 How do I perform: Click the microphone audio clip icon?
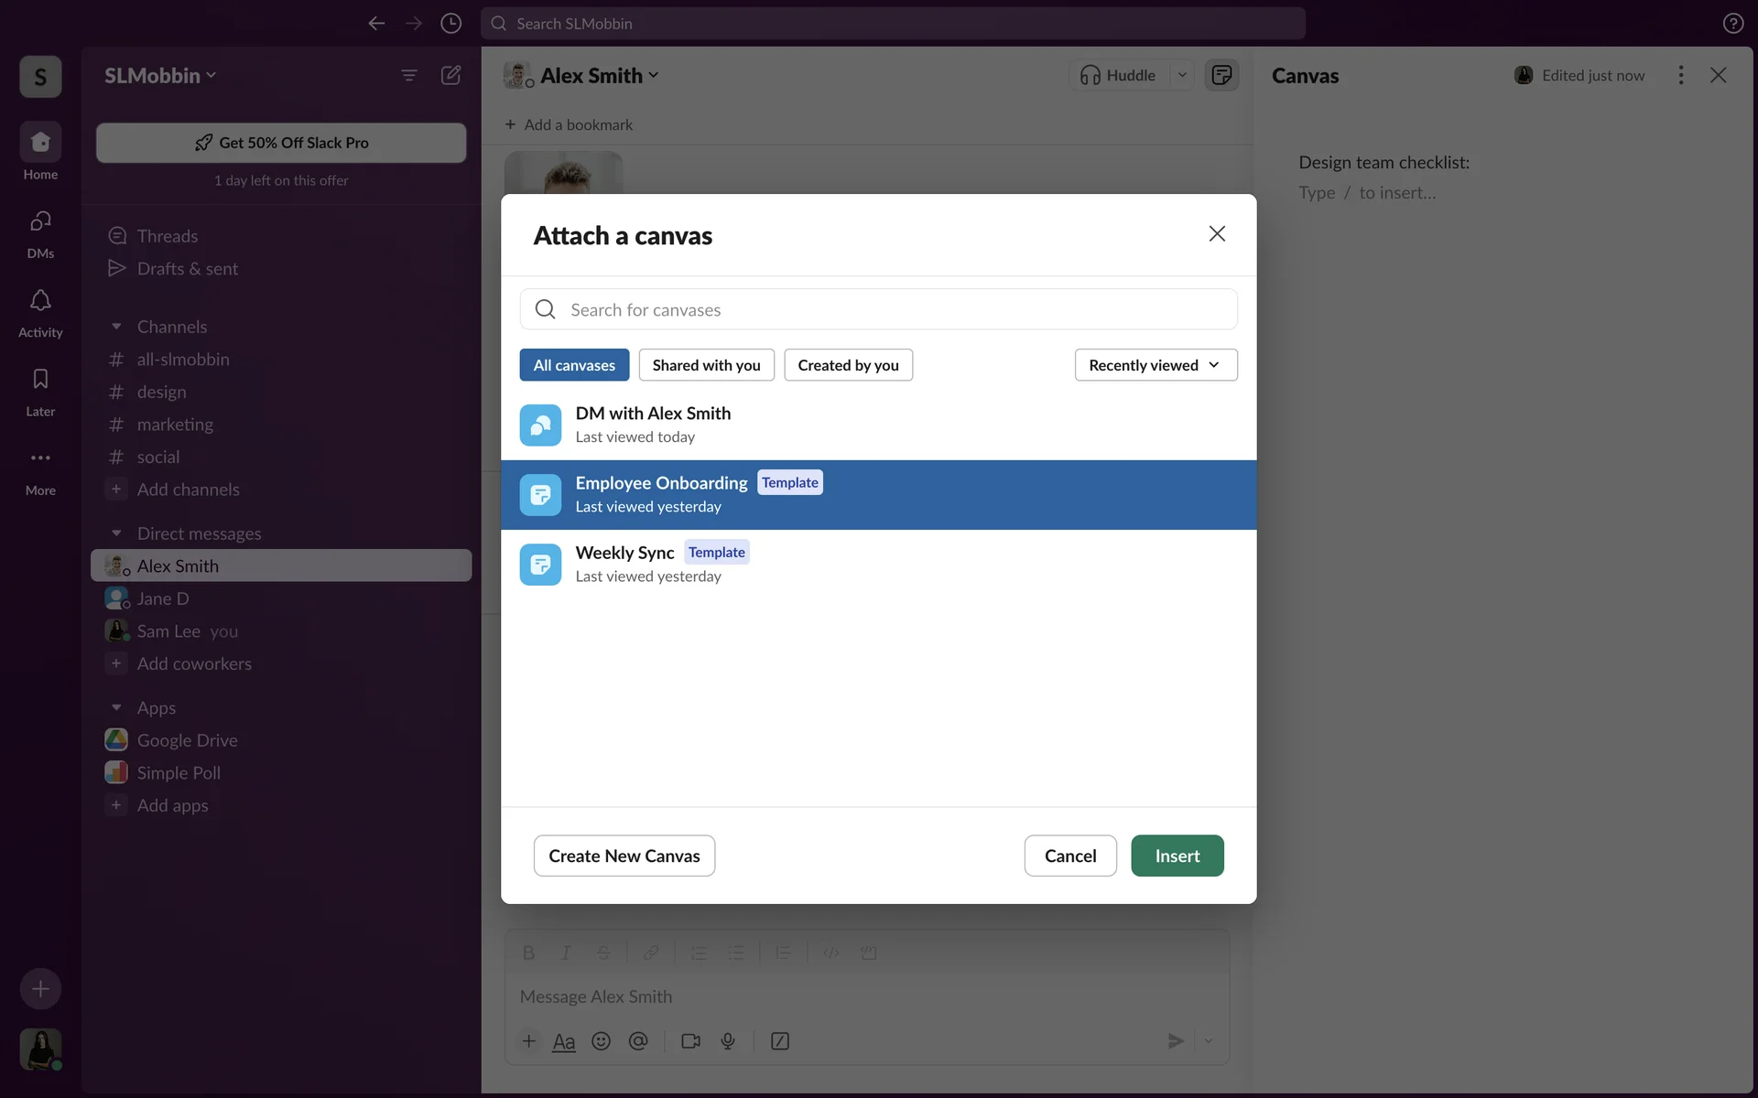pyautogui.click(x=728, y=1041)
